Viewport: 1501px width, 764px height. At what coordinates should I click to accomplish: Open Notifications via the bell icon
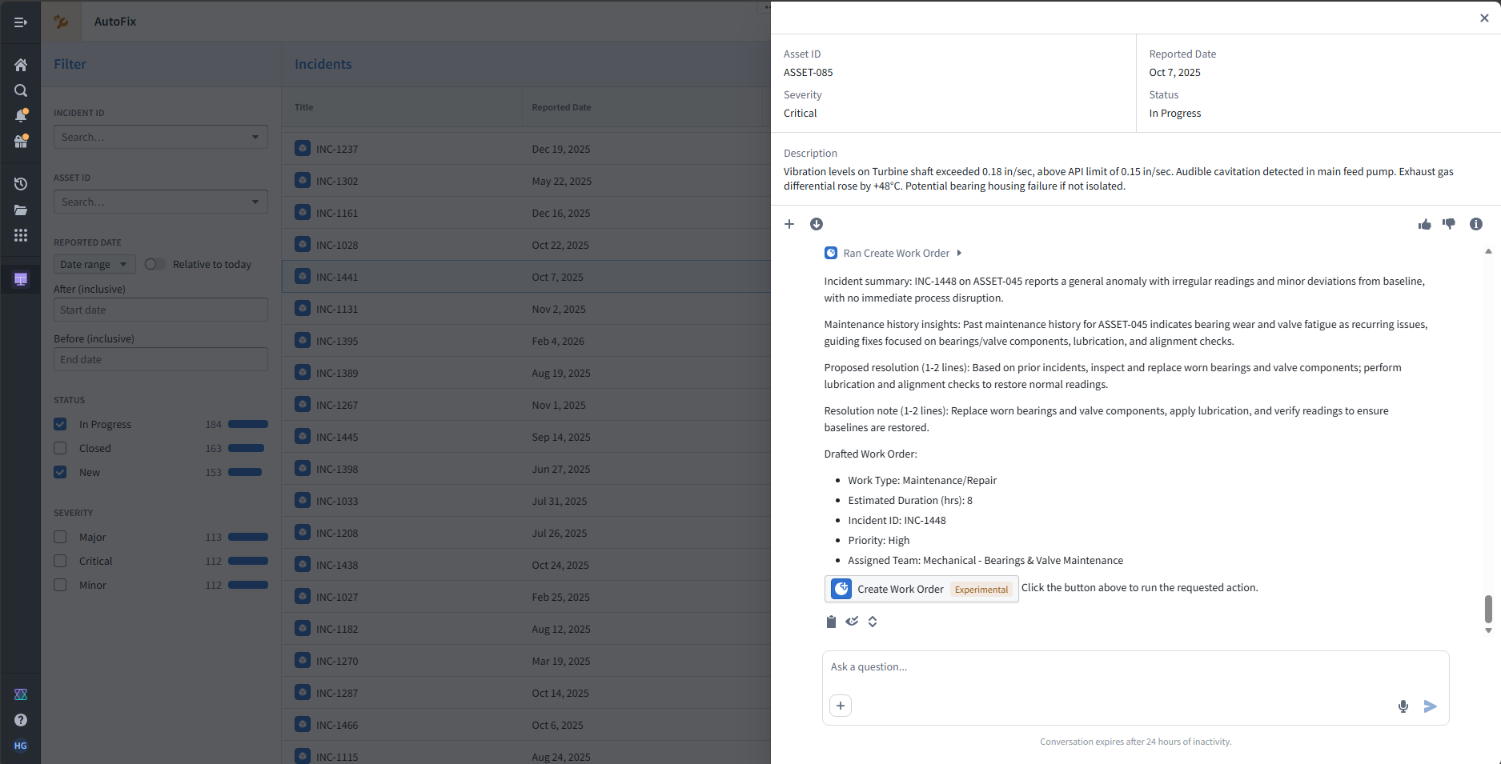pyautogui.click(x=21, y=115)
